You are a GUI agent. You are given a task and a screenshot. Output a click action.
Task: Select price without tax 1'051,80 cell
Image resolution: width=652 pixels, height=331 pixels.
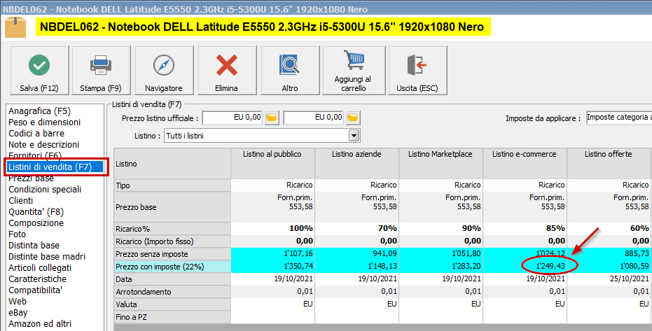click(441, 254)
